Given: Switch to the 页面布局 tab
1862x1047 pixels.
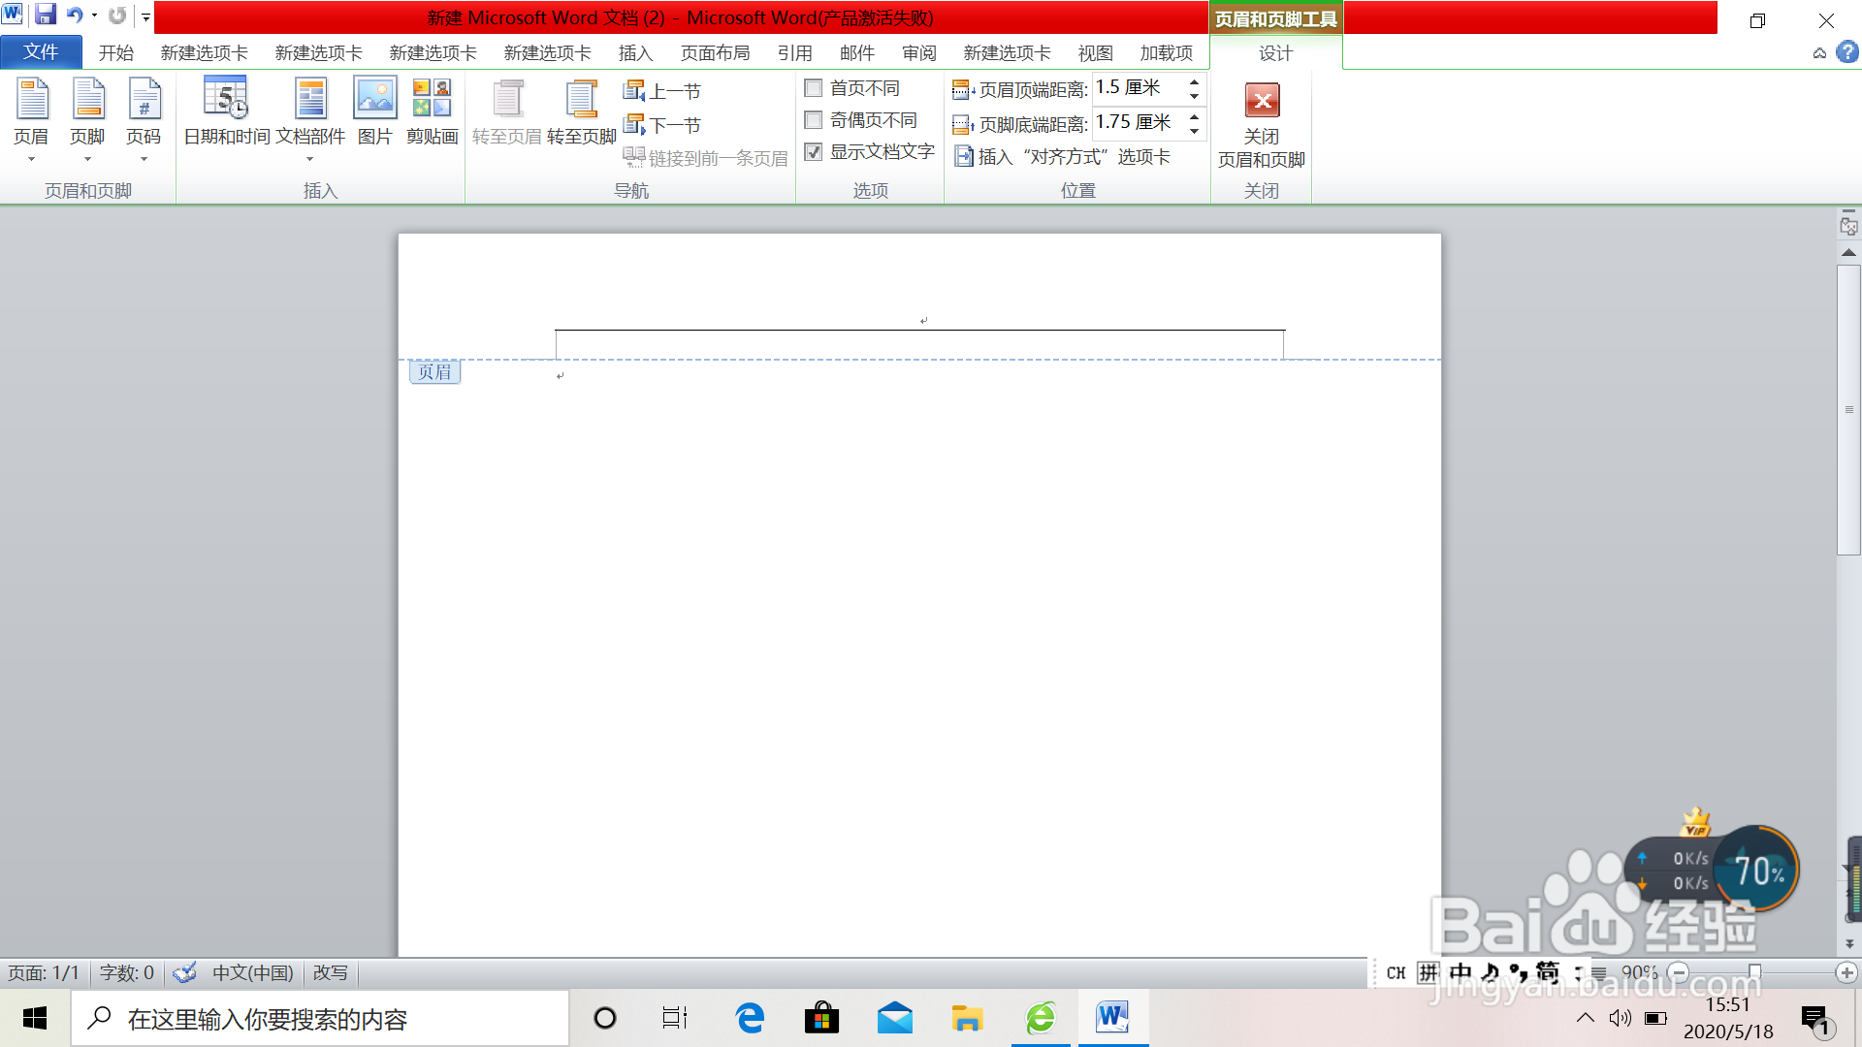Looking at the screenshot, I should coord(716,53).
